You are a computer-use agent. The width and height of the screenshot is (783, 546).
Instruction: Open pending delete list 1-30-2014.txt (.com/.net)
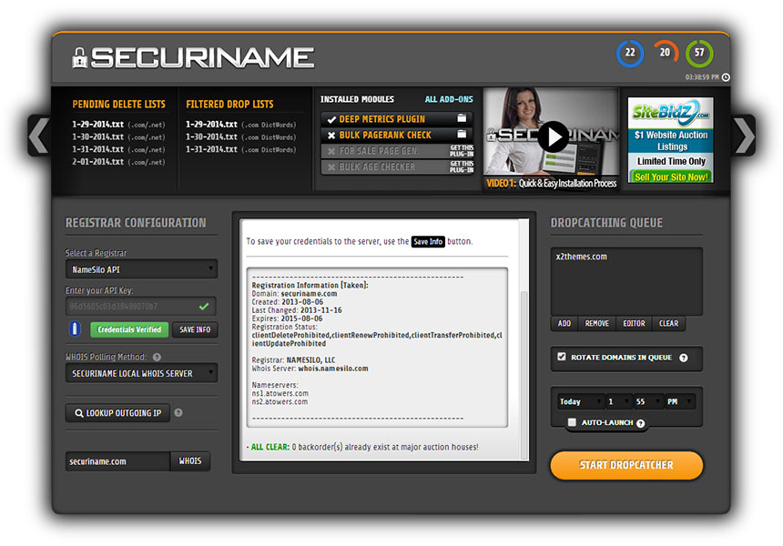[118, 136]
